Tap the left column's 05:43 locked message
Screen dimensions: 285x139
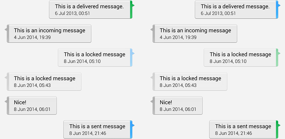(45, 81)
